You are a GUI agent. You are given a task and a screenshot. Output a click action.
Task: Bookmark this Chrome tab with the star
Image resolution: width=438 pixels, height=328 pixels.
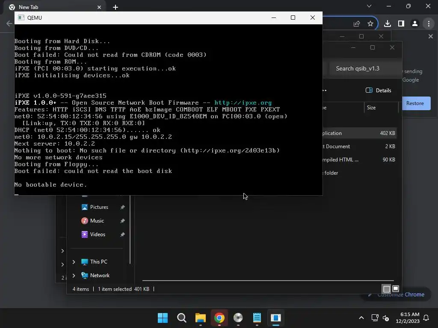coord(370,24)
